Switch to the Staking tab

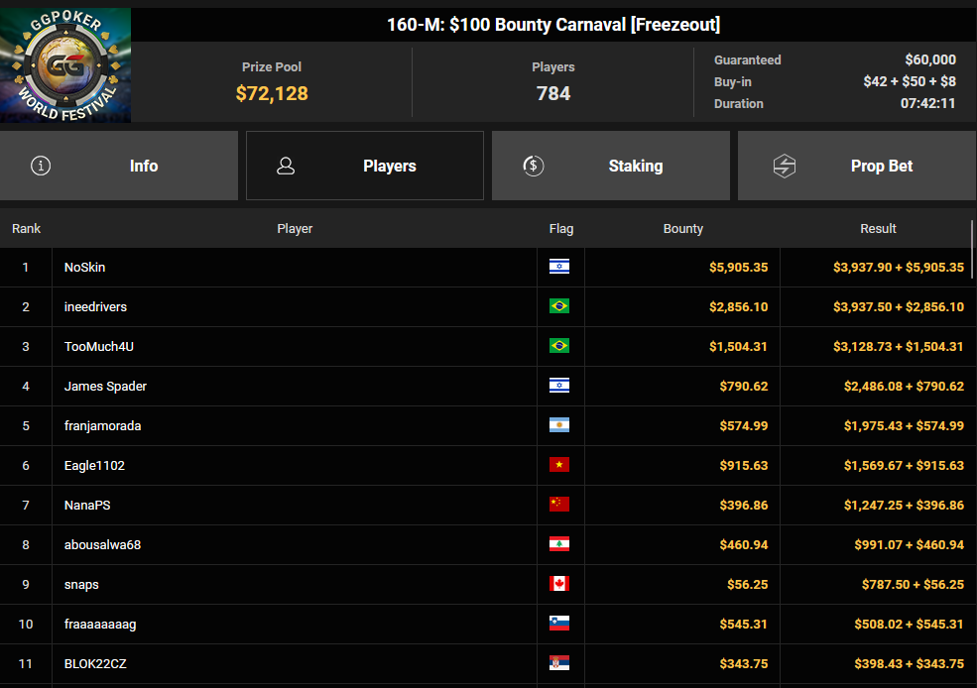coord(611,166)
